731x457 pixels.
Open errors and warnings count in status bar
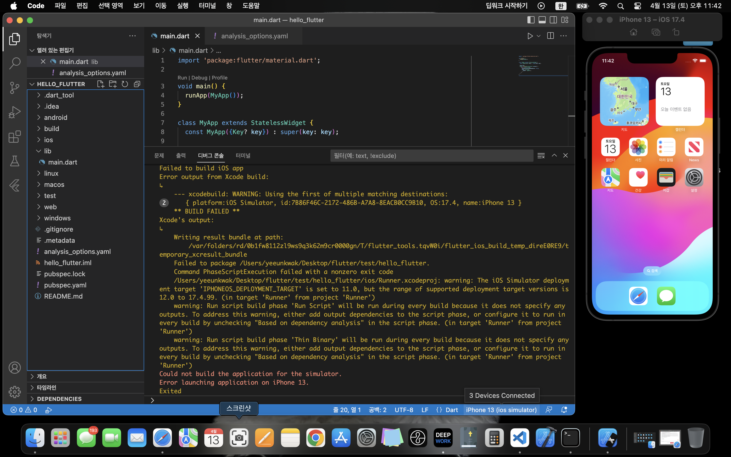[x=24, y=410]
